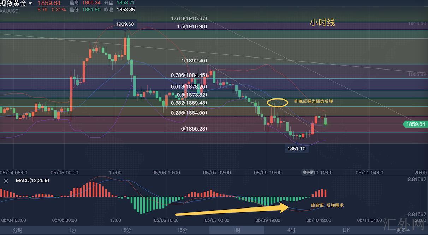Image resolution: width=428 pixels, height=235 pixels.
Task: Click the 1886.92 price axis label
Action: 417,74
